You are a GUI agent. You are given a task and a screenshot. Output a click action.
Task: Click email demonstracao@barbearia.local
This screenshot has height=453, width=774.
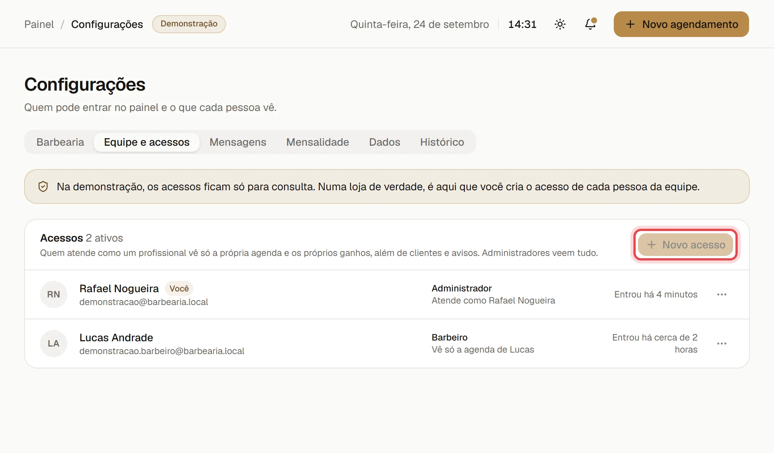coord(144,302)
